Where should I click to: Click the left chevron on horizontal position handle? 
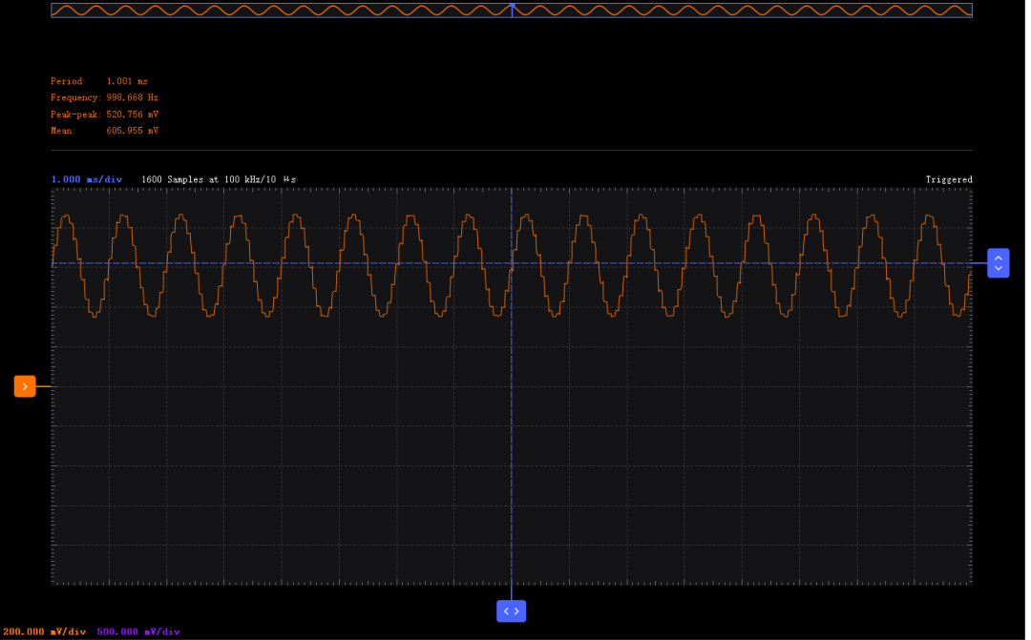point(506,611)
